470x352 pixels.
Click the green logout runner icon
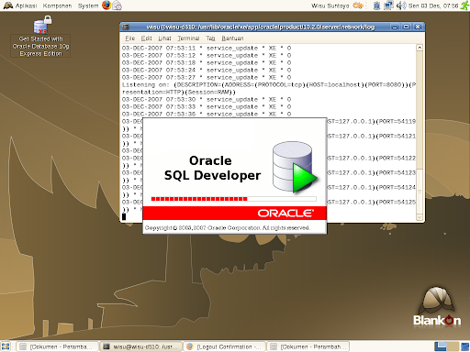[464, 5]
